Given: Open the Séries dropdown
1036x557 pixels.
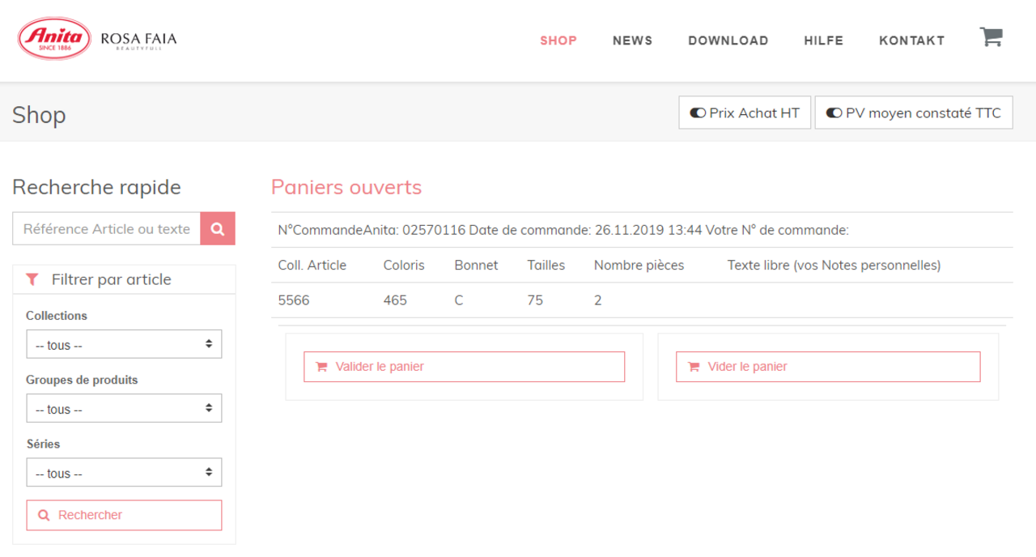Looking at the screenshot, I should 124,473.
